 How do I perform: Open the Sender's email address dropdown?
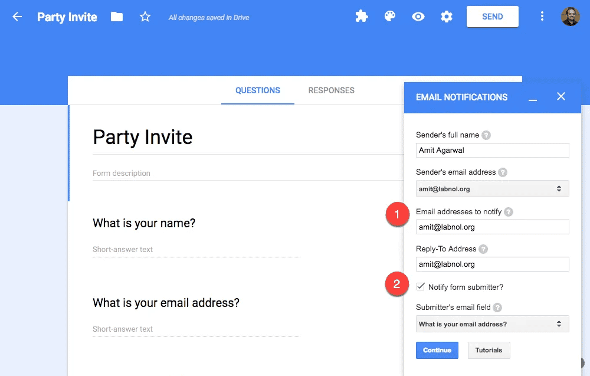click(x=492, y=188)
